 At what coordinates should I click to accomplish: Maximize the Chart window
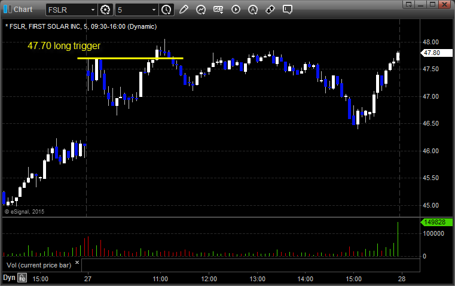(433, 4)
